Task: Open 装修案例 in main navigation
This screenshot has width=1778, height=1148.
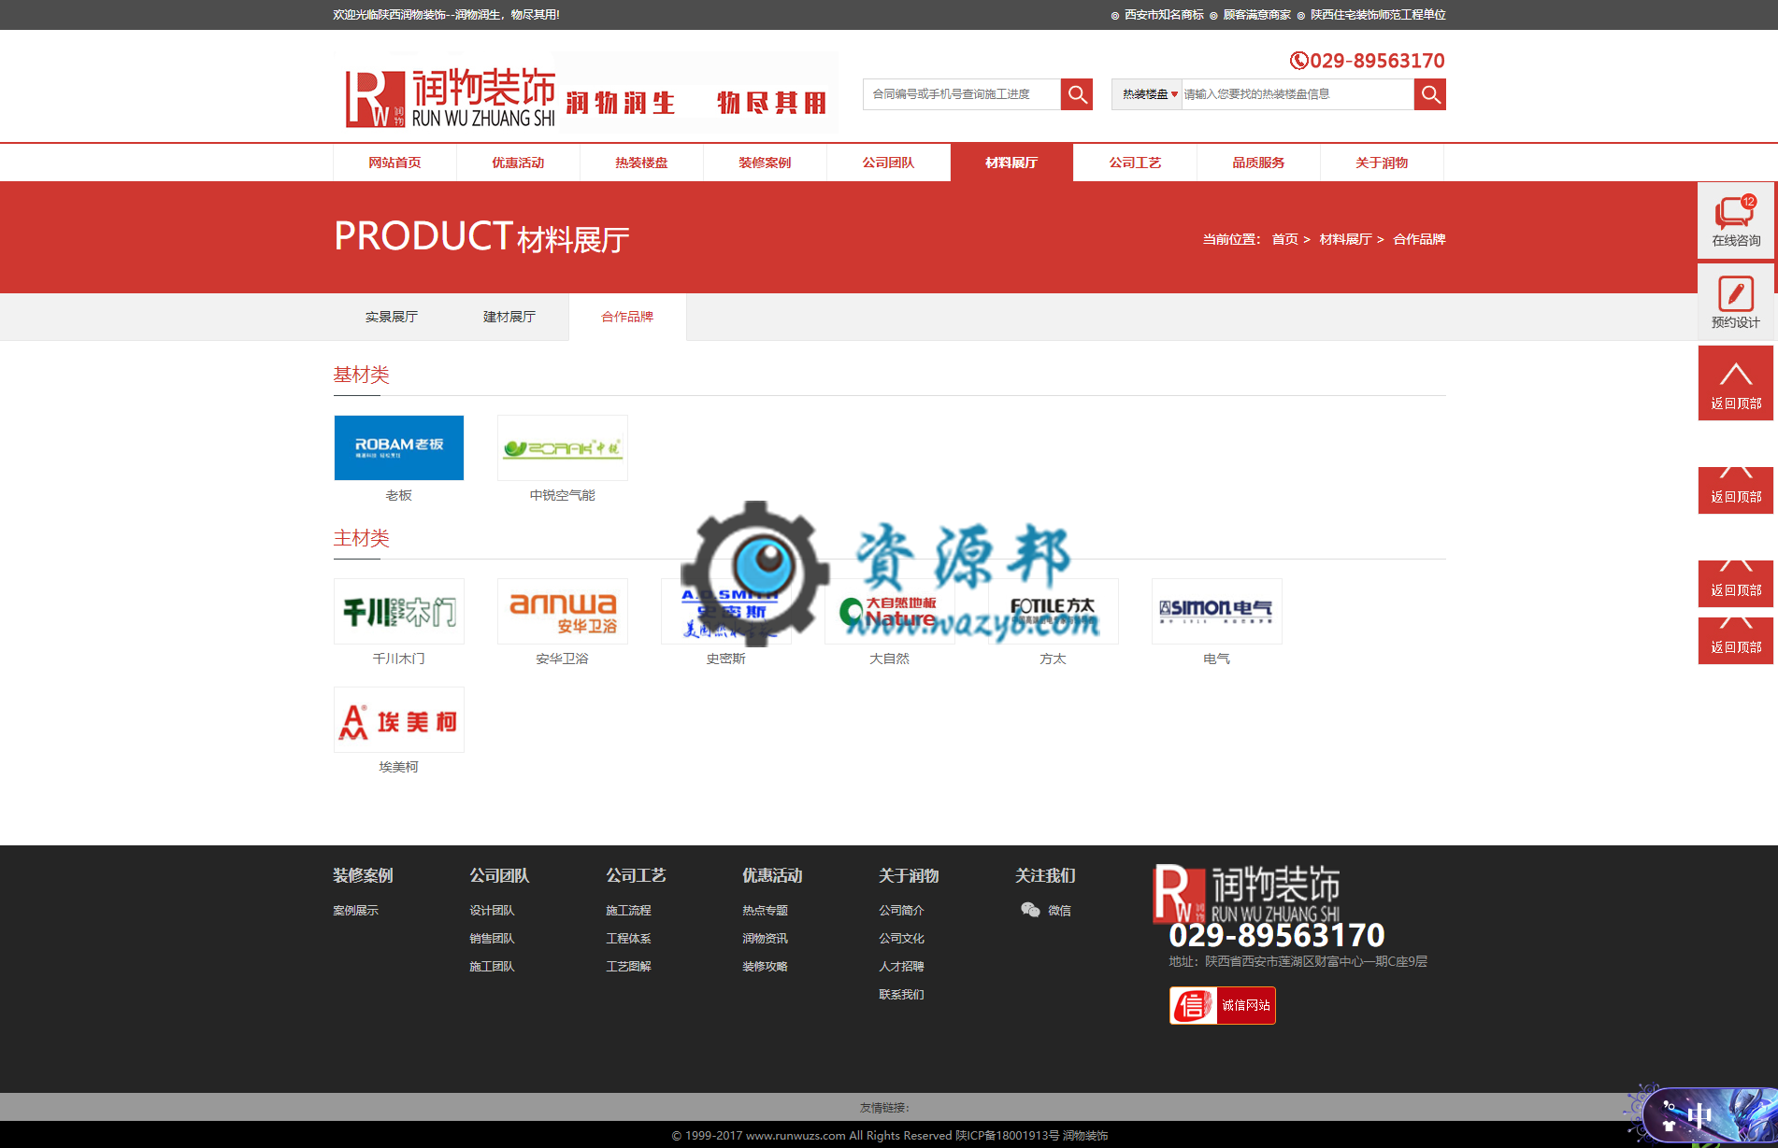Action: [x=765, y=163]
